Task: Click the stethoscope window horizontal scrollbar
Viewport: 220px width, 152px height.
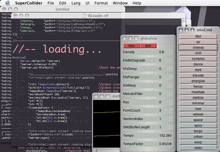Action: [107, 150]
